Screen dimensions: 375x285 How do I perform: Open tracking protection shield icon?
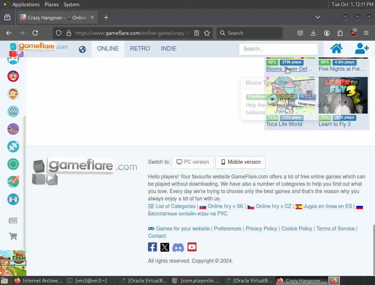pos(59,33)
